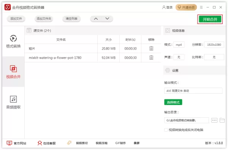Click the 版本 v3.8.8 version label
The image size is (228, 150).
pyautogui.click(x=214, y=143)
